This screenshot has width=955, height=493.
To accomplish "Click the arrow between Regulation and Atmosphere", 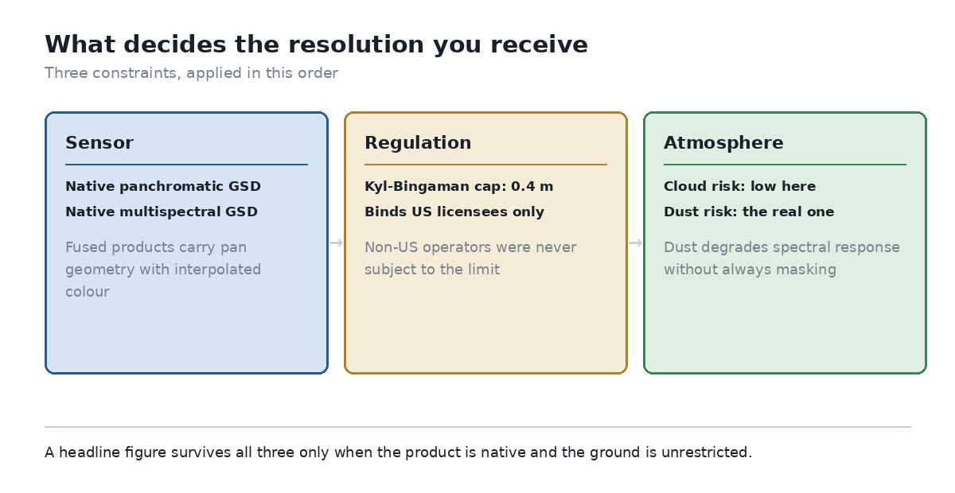I will point(635,243).
